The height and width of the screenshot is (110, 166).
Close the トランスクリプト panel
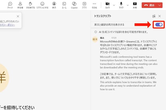coord(160,16)
